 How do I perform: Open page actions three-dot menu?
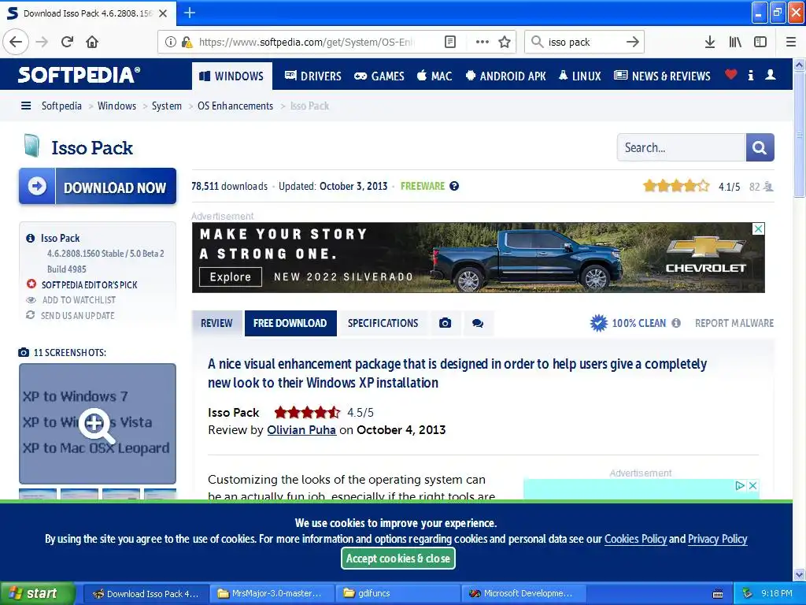click(482, 42)
